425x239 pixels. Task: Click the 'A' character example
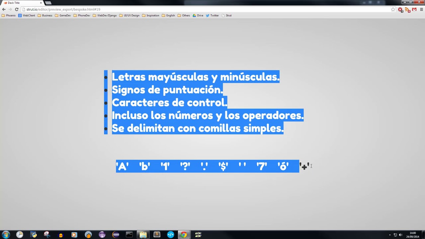122,166
